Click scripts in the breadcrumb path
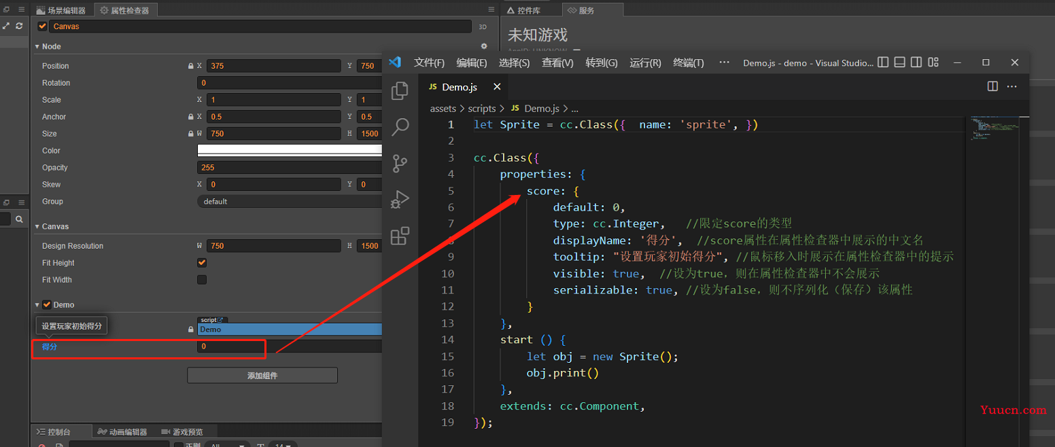The width and height of the screenshot is (1055, 447). pyautogui.click(x=482, y=109)
